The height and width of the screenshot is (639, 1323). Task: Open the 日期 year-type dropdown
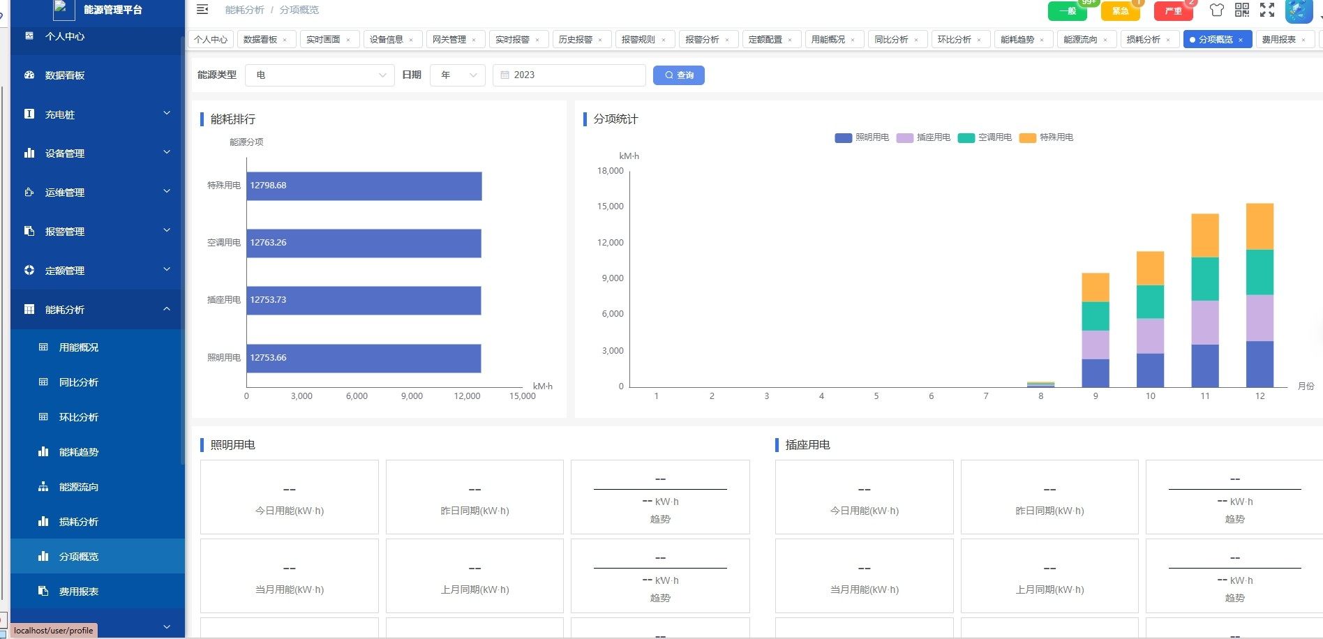coord(458,75)
